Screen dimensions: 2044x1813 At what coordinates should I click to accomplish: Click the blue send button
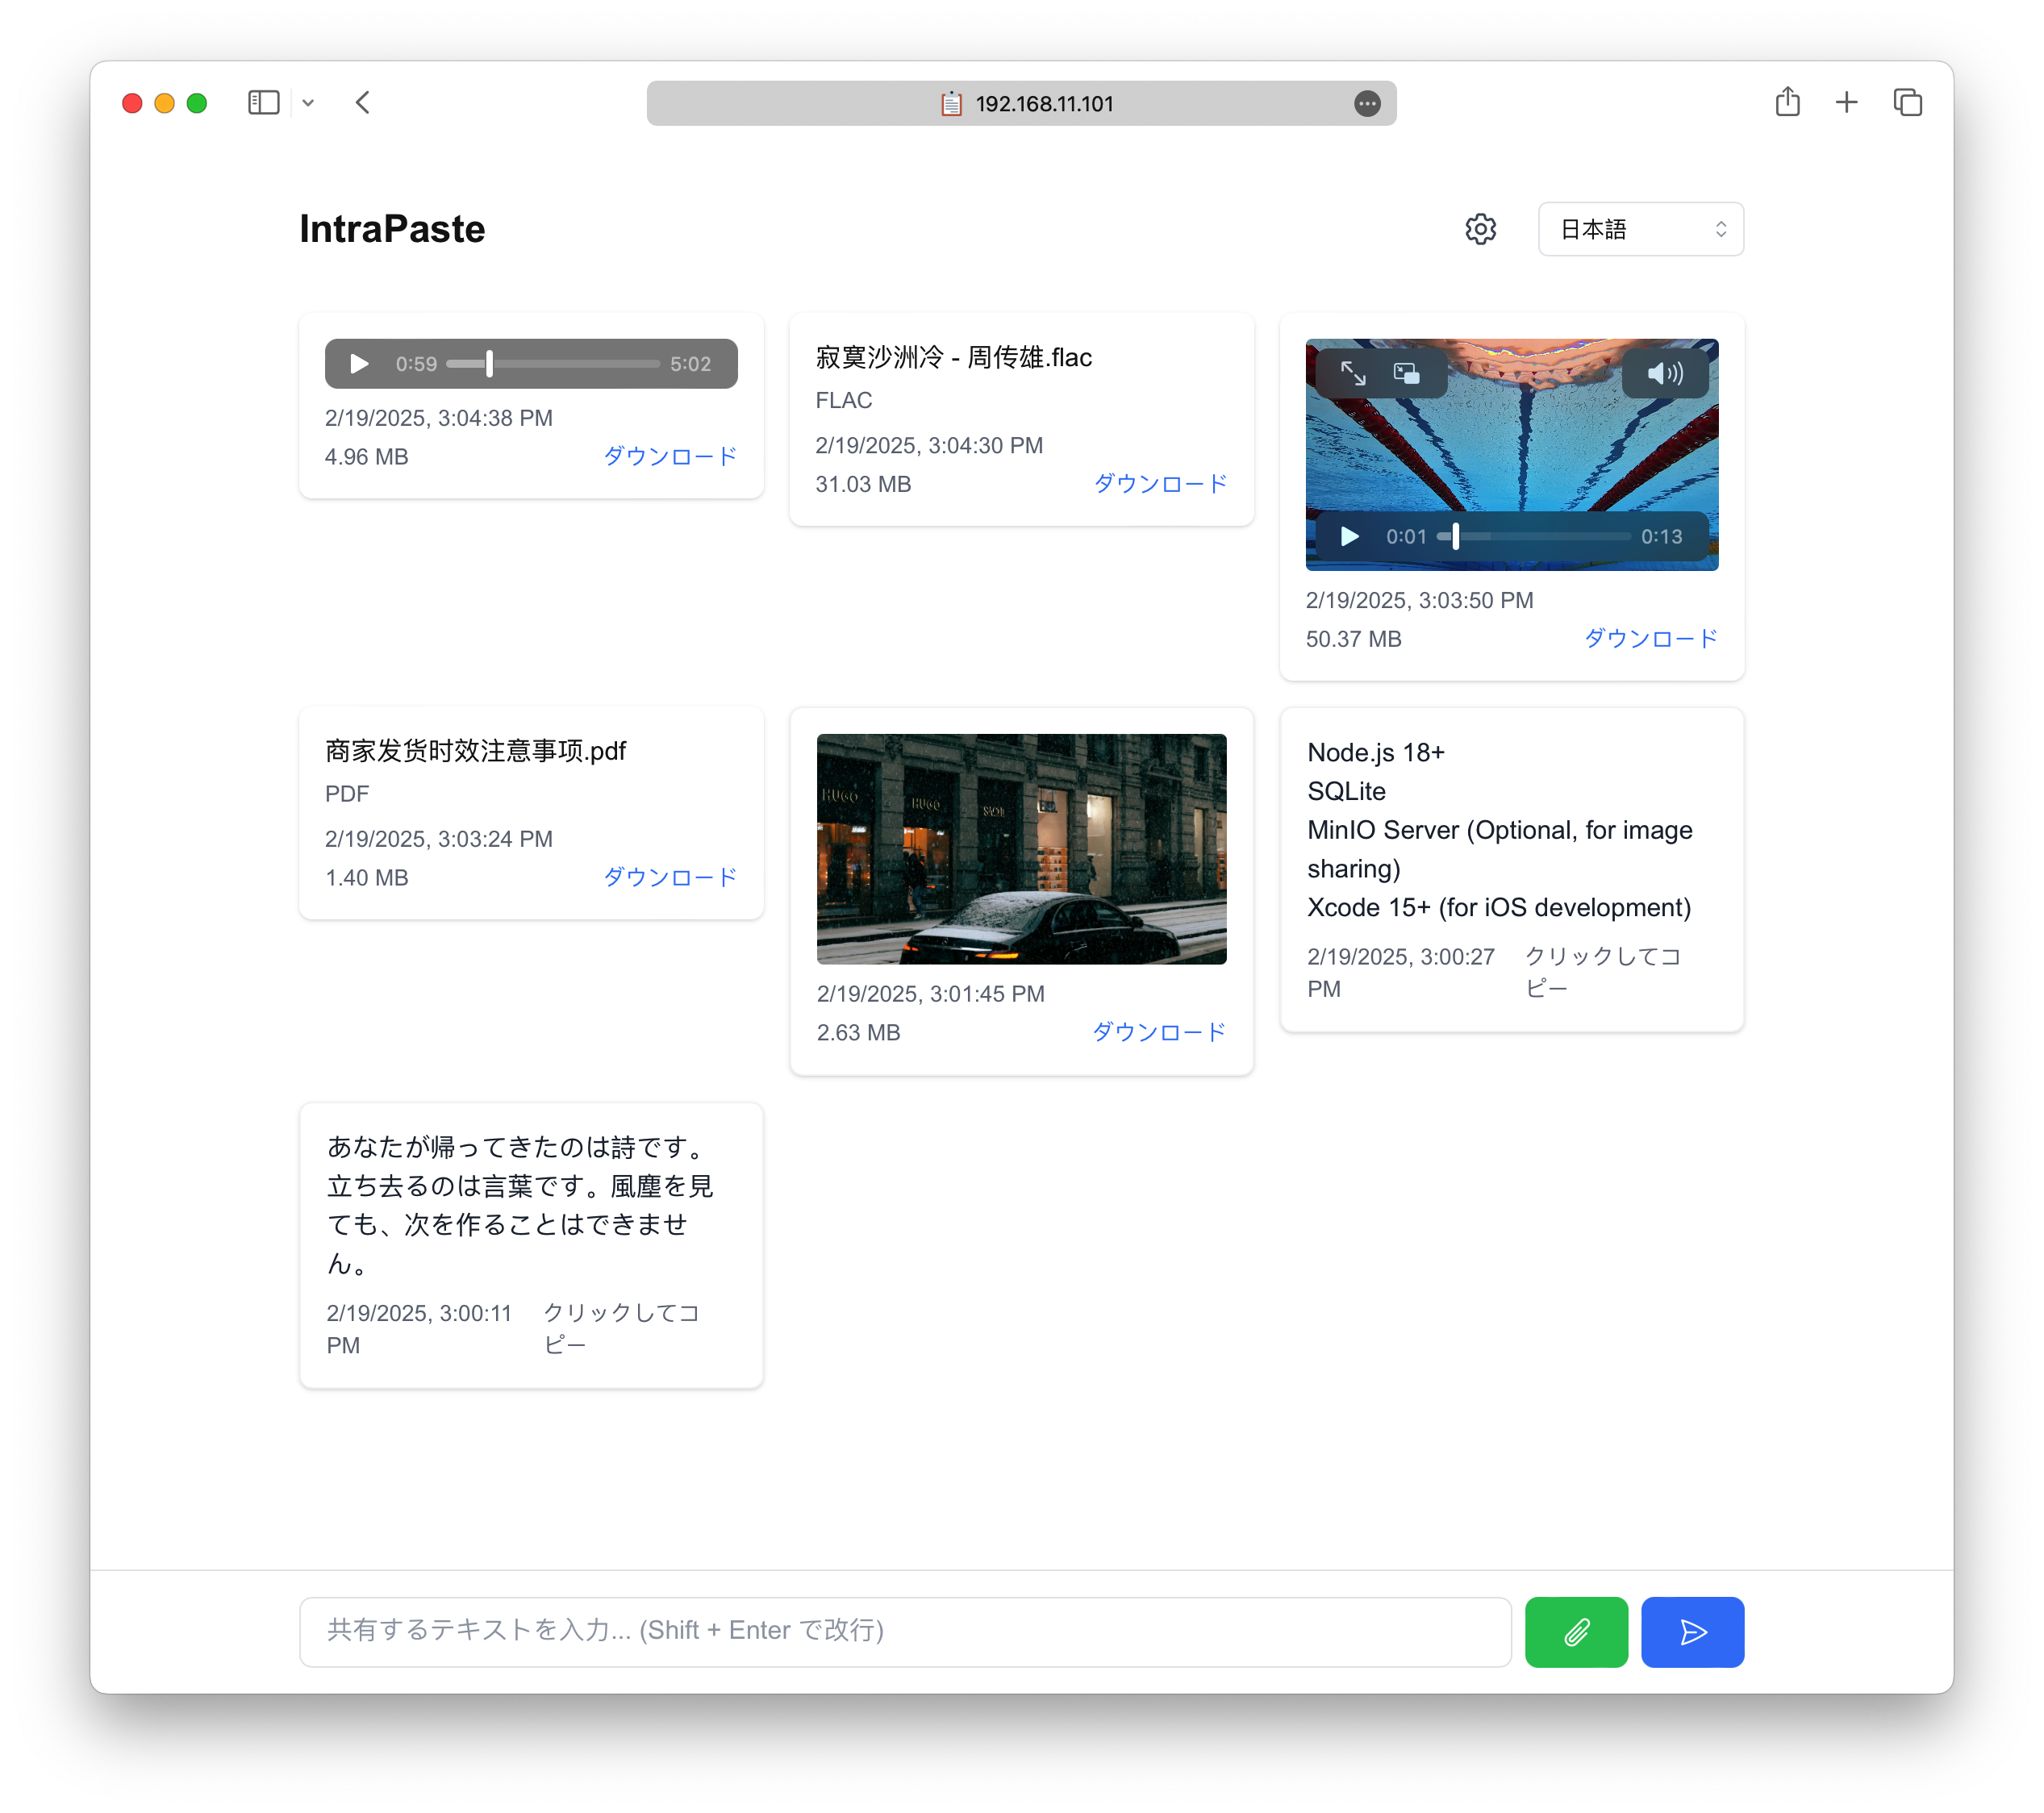pos(1692,1631)
